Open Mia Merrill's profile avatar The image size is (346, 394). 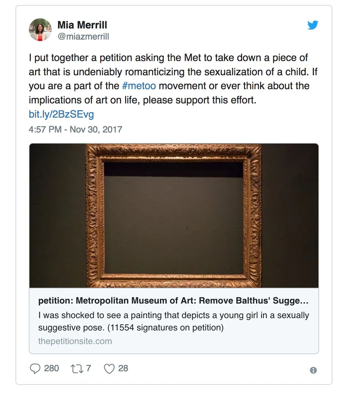click(40, 30)
